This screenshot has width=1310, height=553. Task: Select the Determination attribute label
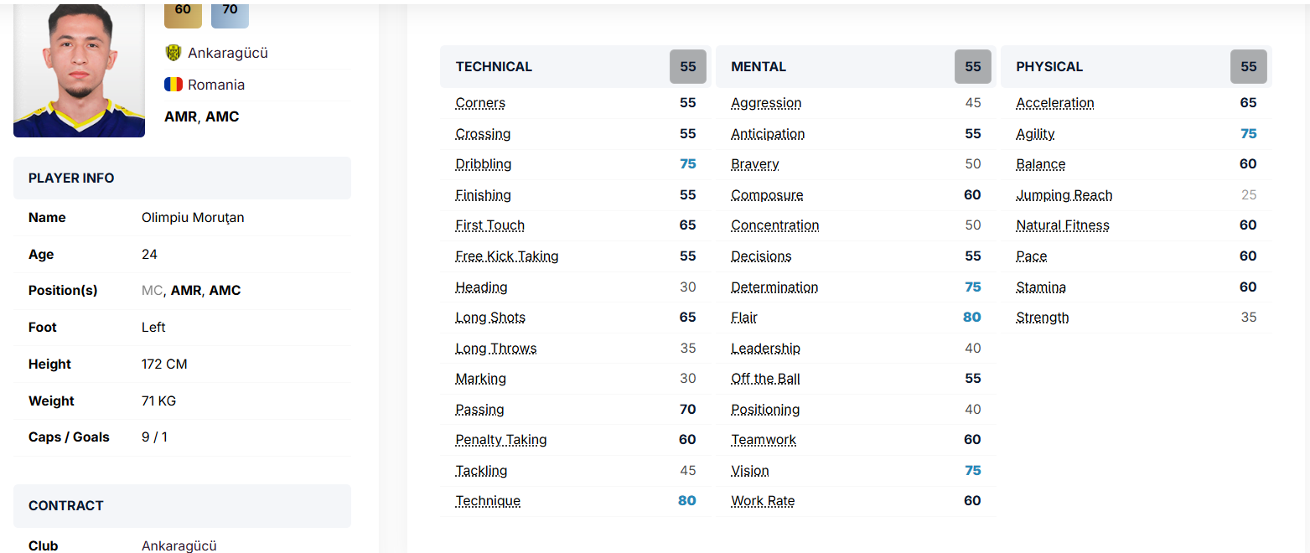click(774, 287)
